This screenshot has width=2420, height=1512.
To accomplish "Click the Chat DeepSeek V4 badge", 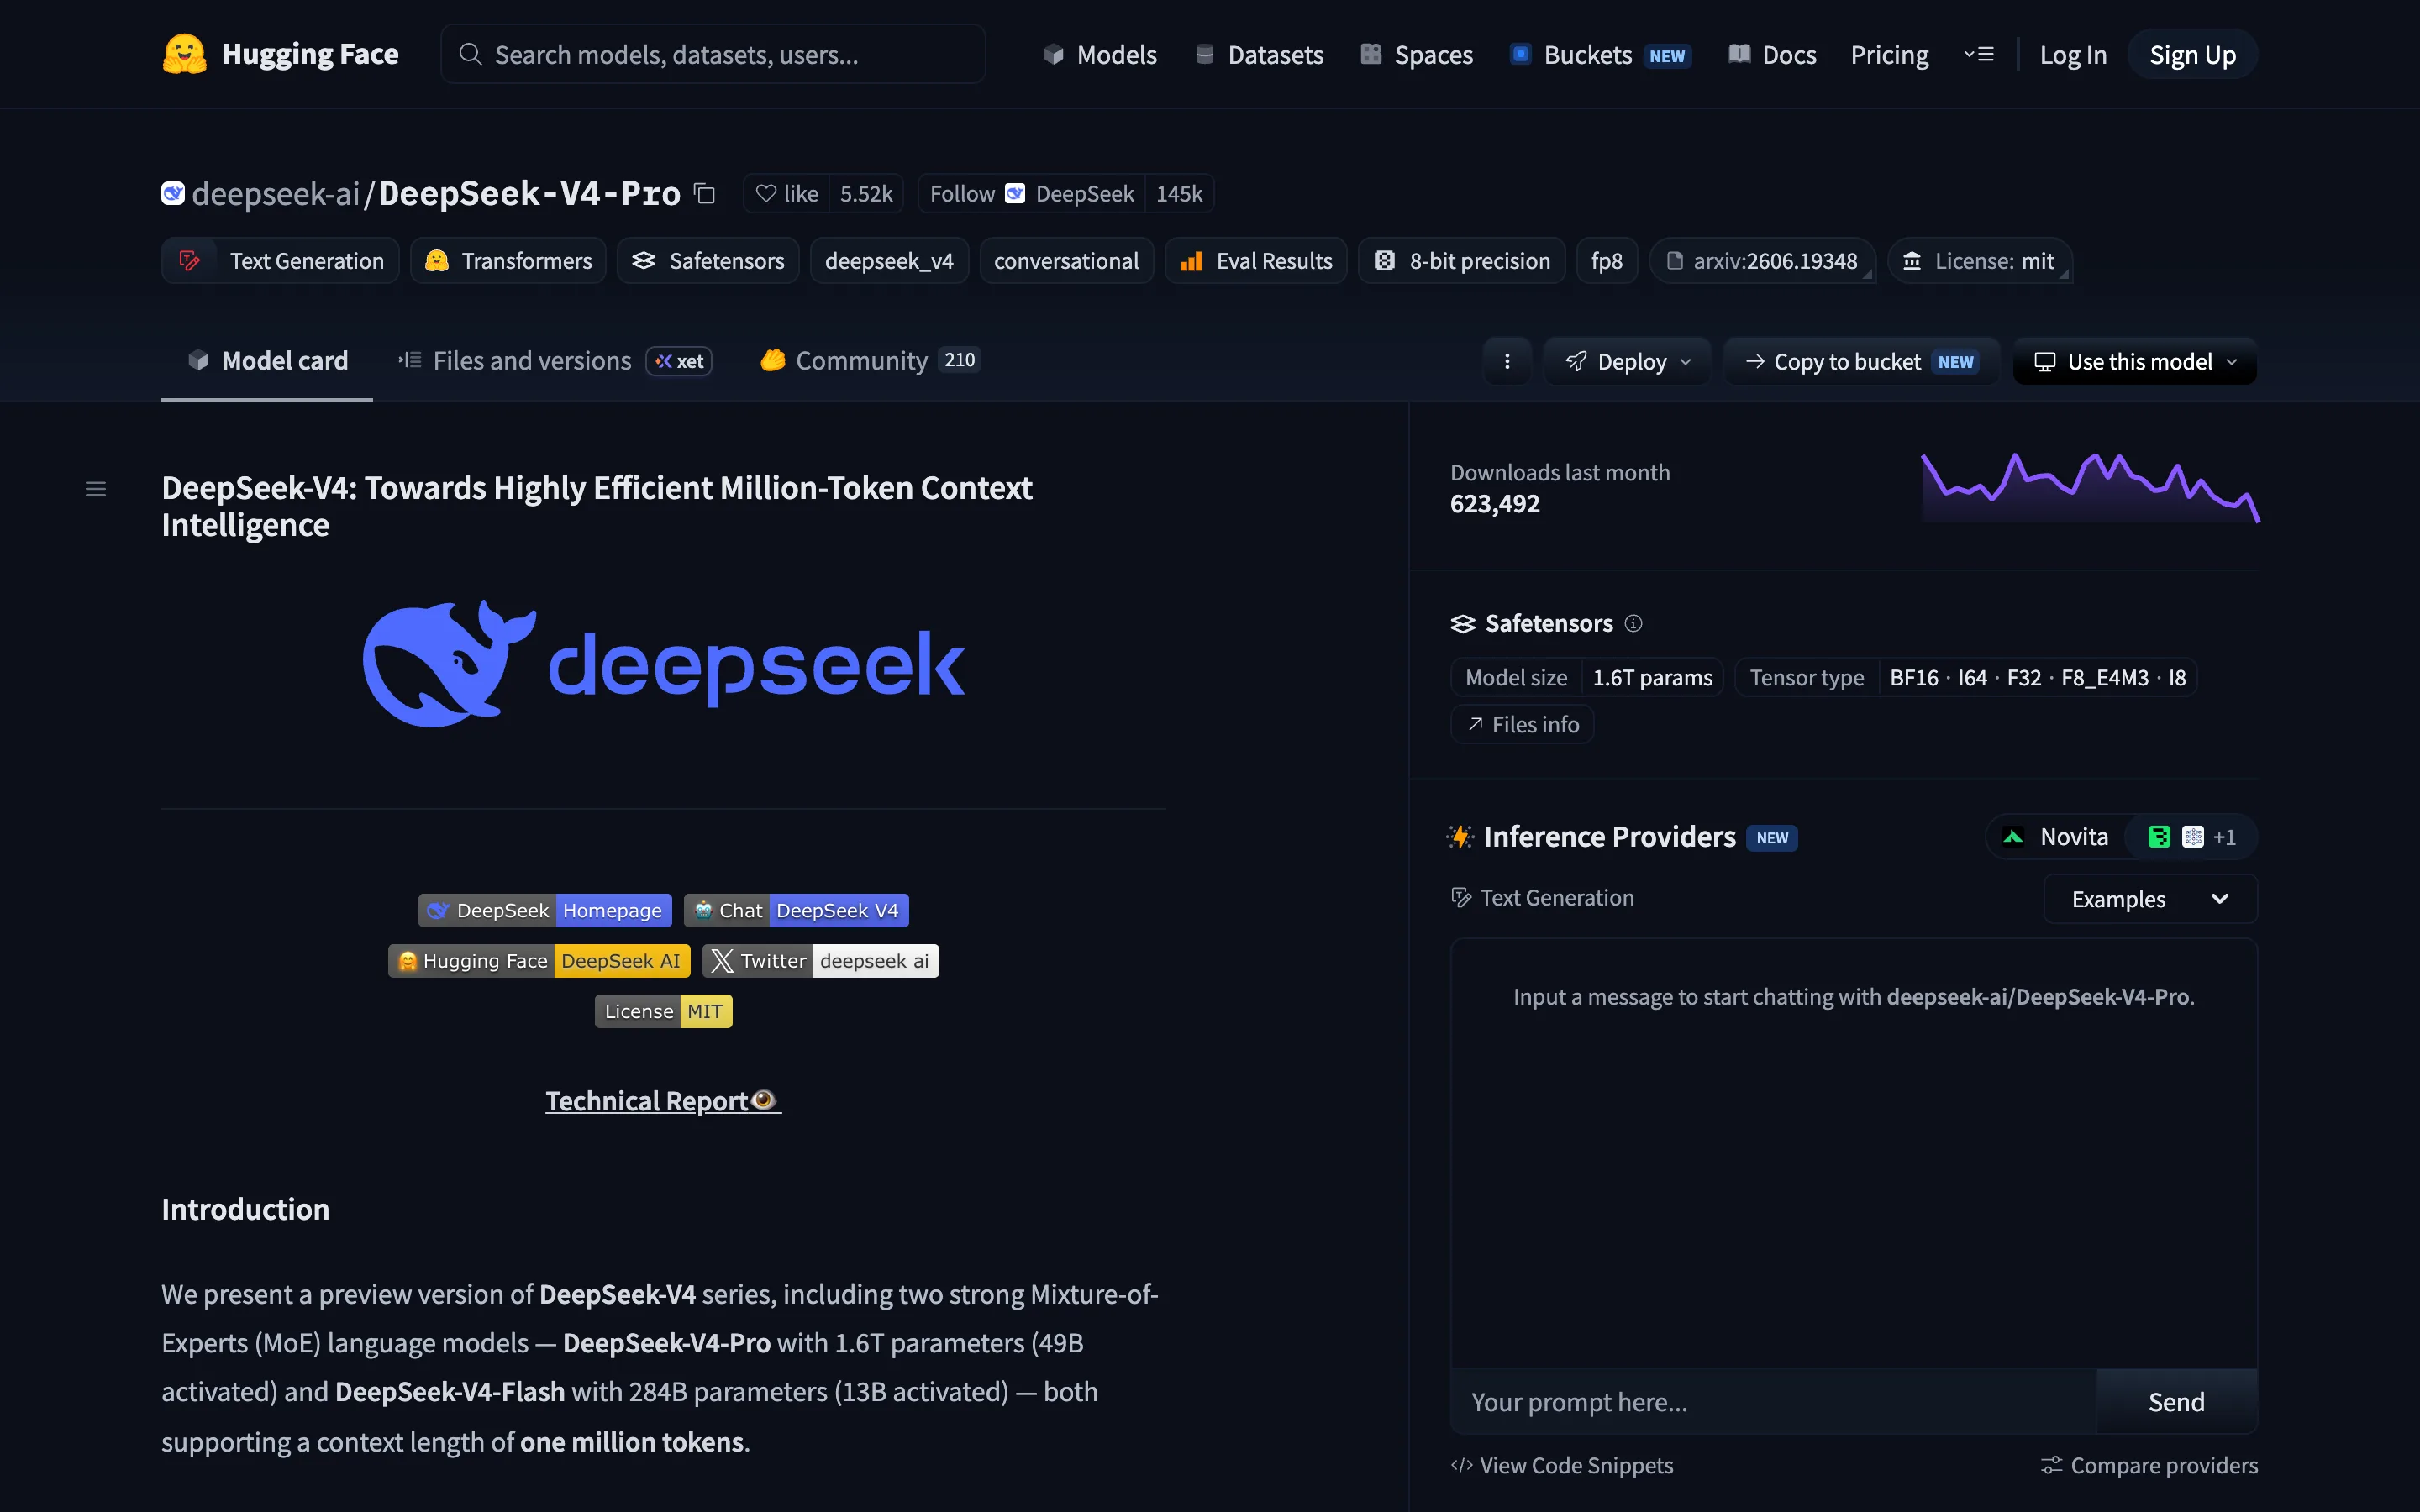I will (x=796, y=911).
